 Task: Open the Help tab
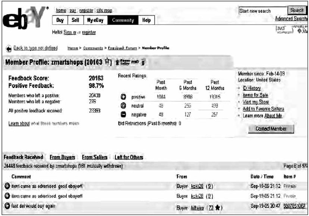coord(146,21)
